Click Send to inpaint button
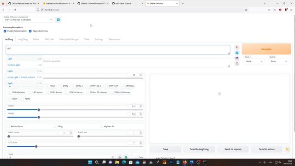 tap(233, 149)
